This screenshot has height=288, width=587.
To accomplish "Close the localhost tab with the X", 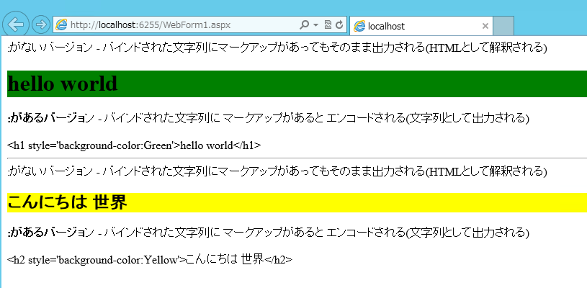I will point(485,26).
